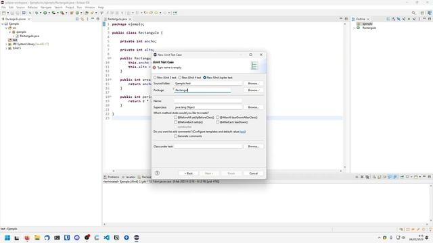Open the Windows Start menu
This screenshot has width=433, height=243.
tap(7, 238)
